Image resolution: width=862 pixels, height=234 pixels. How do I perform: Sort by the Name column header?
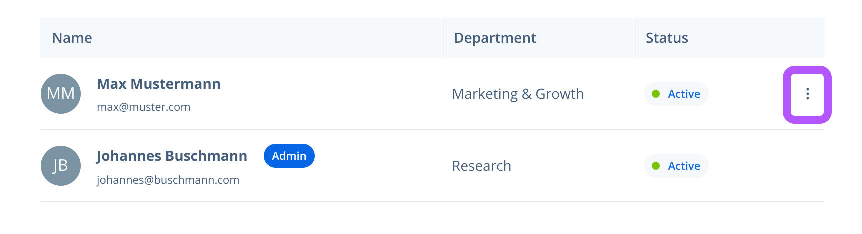tap(72, 38)
